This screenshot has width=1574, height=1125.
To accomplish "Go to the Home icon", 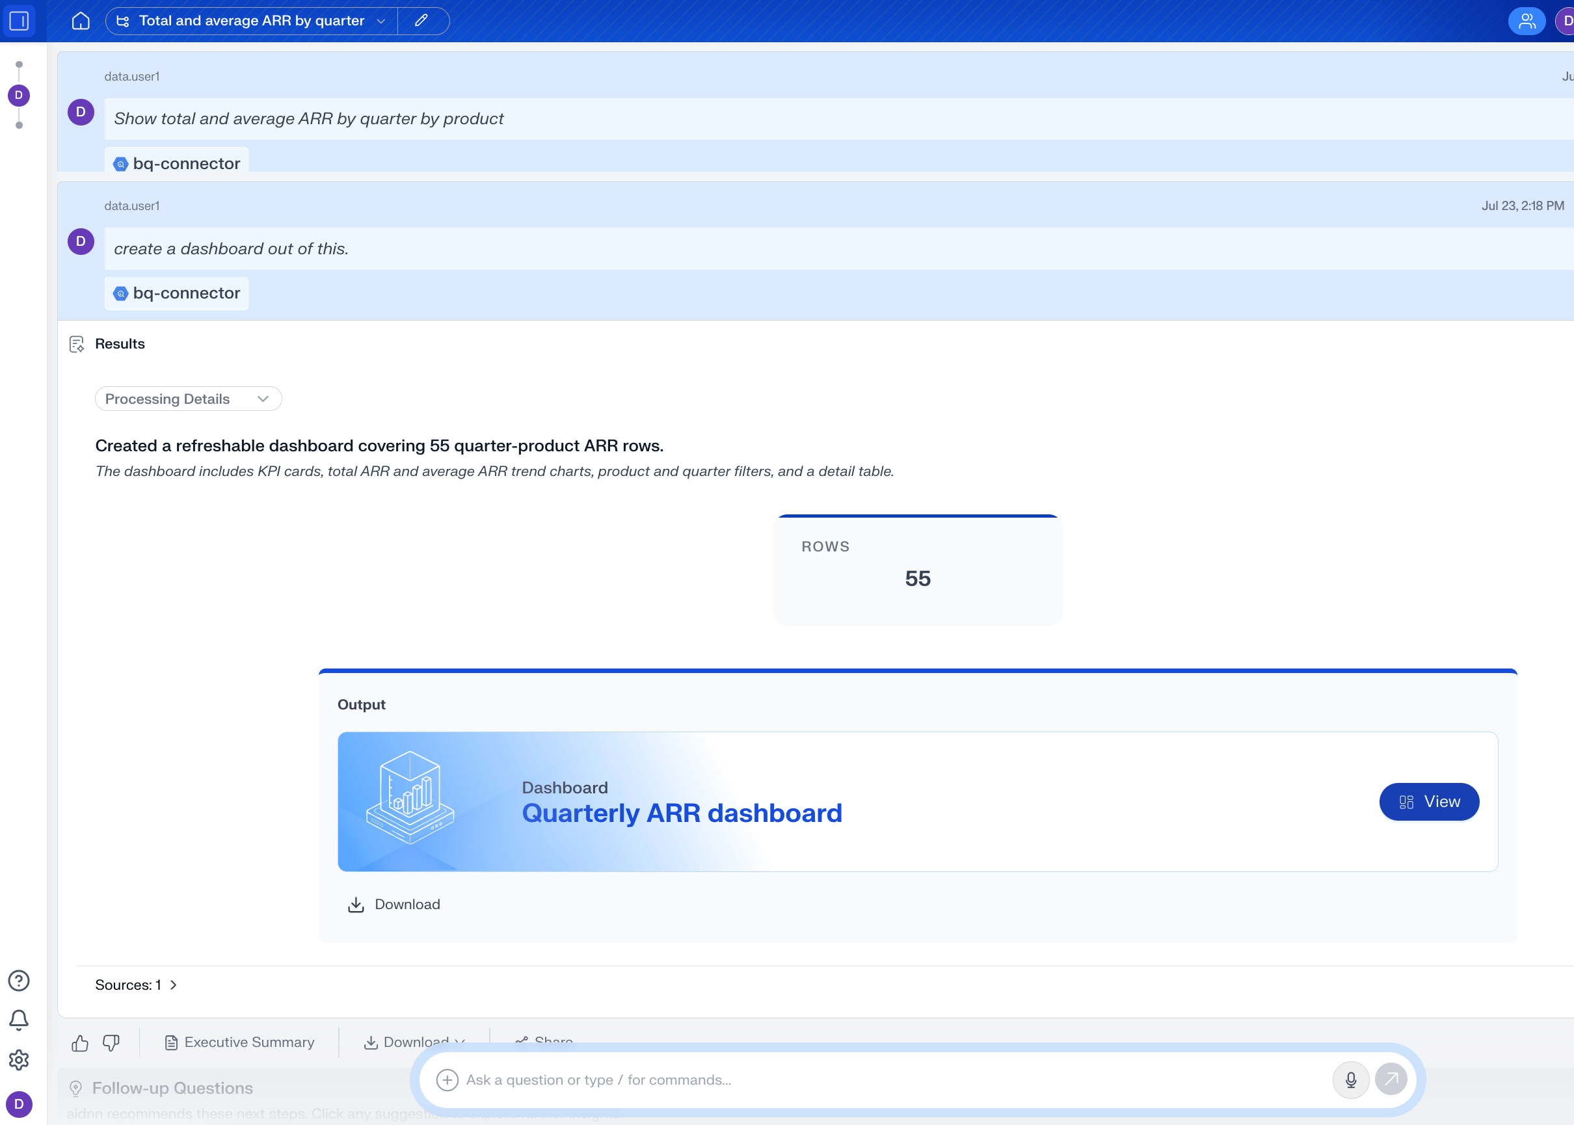I will click(x=81, y=21).
